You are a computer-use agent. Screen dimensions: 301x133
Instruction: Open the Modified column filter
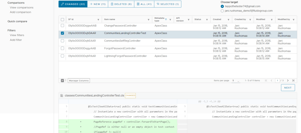pyautogui.click(x=272, y=20)
